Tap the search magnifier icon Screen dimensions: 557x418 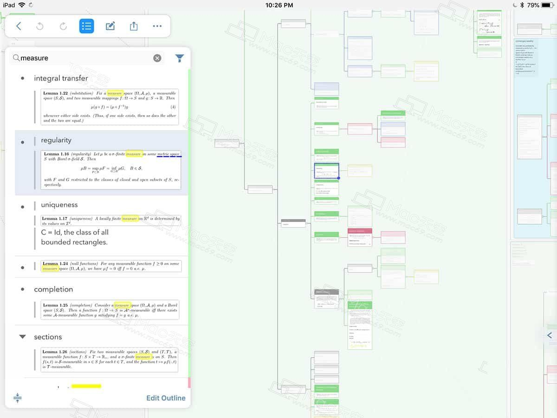[16, 58]
